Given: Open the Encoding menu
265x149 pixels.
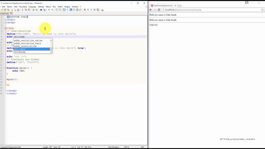Looking at the screenshot, I should [x=23, y=7].
